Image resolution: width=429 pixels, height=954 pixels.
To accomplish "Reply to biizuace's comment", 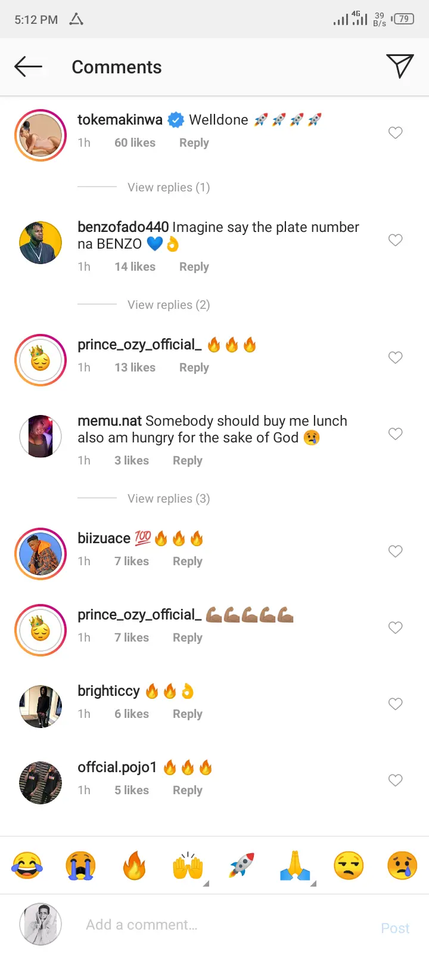I will [187, 561].
